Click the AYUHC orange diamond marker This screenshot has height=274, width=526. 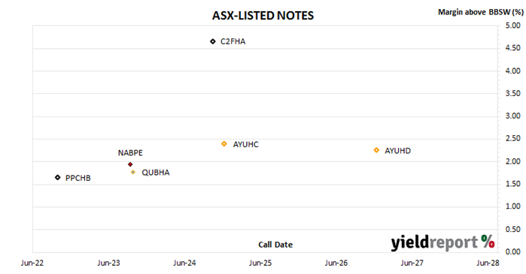[224, 144]
